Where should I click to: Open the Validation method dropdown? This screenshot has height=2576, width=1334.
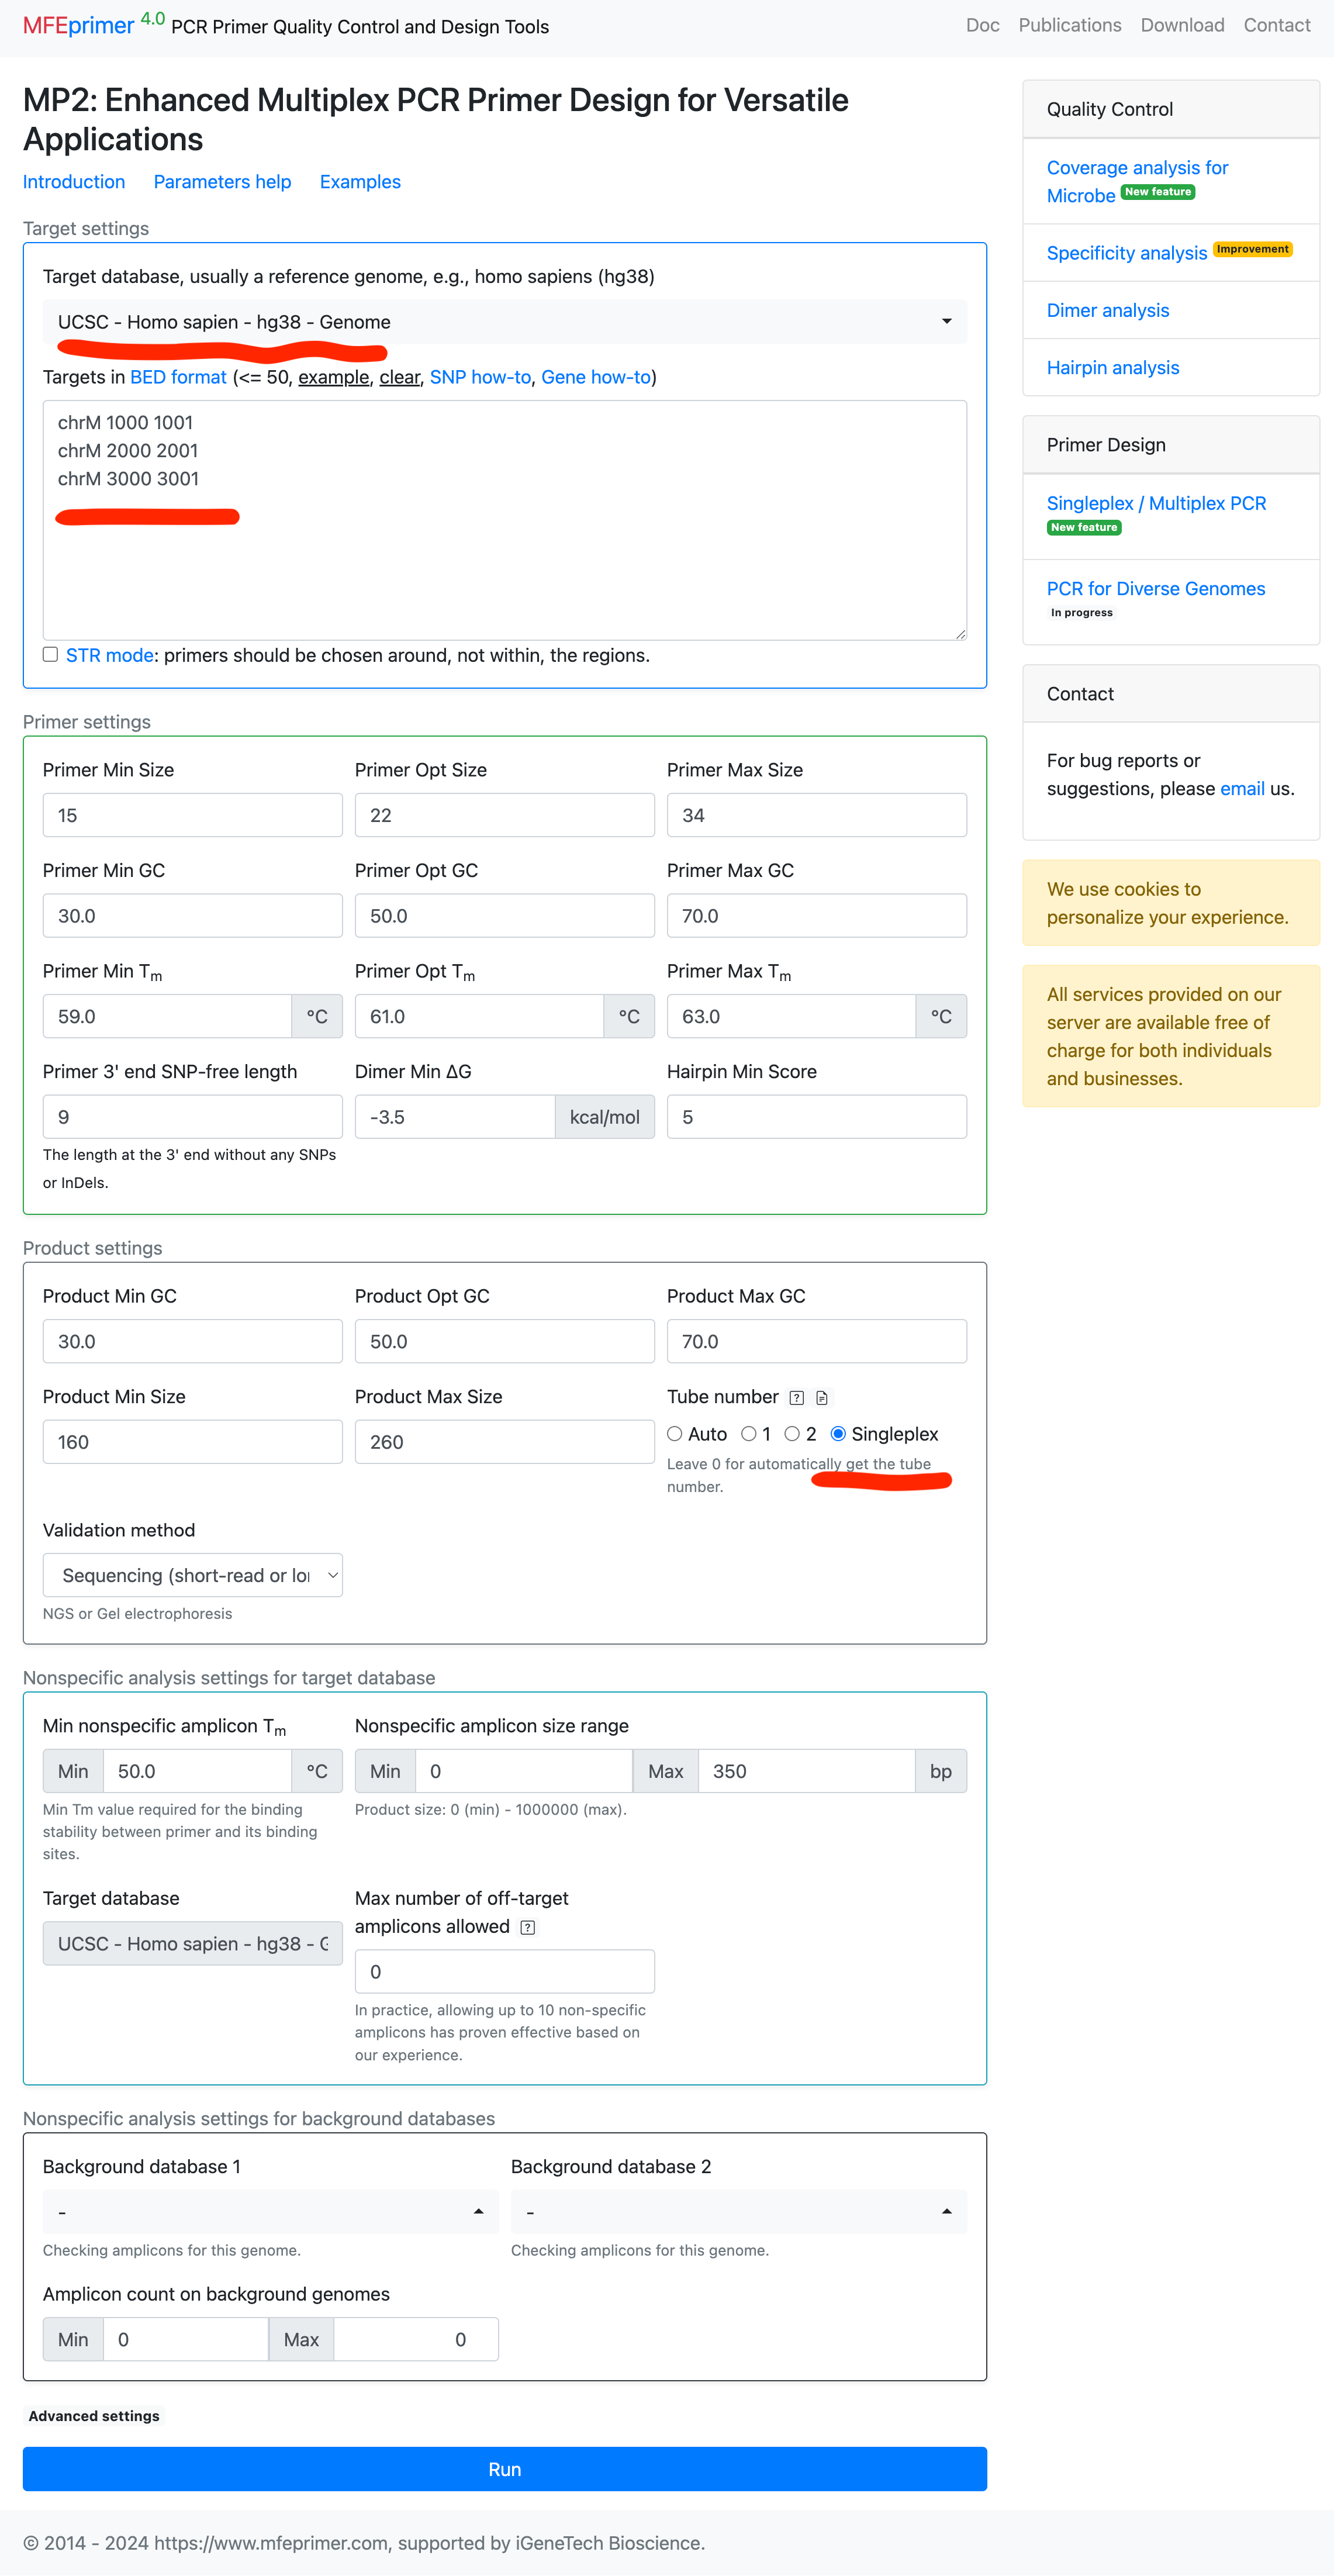(192, 1575)
